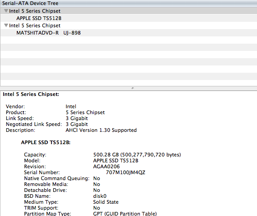Click the GPT (GUID Partition Table) value

(x=125, y=214)
